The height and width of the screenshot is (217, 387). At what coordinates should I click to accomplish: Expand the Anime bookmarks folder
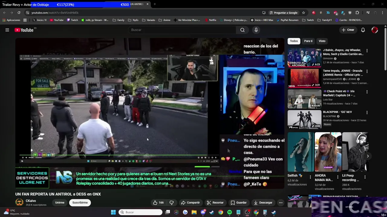pos(164,20)
